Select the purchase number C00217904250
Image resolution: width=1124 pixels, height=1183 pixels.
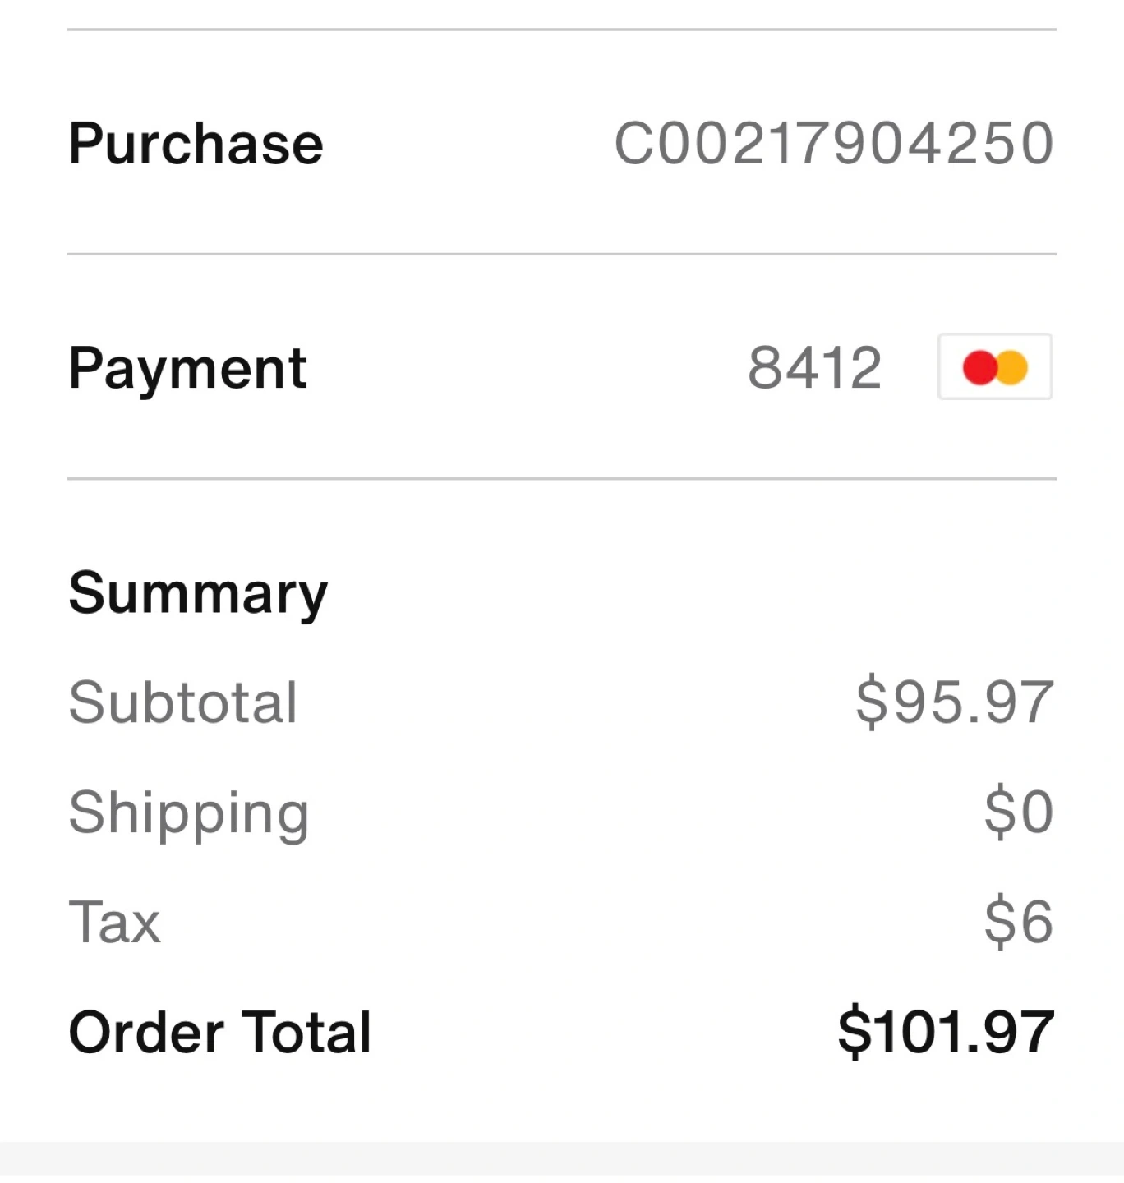(834, 143)
